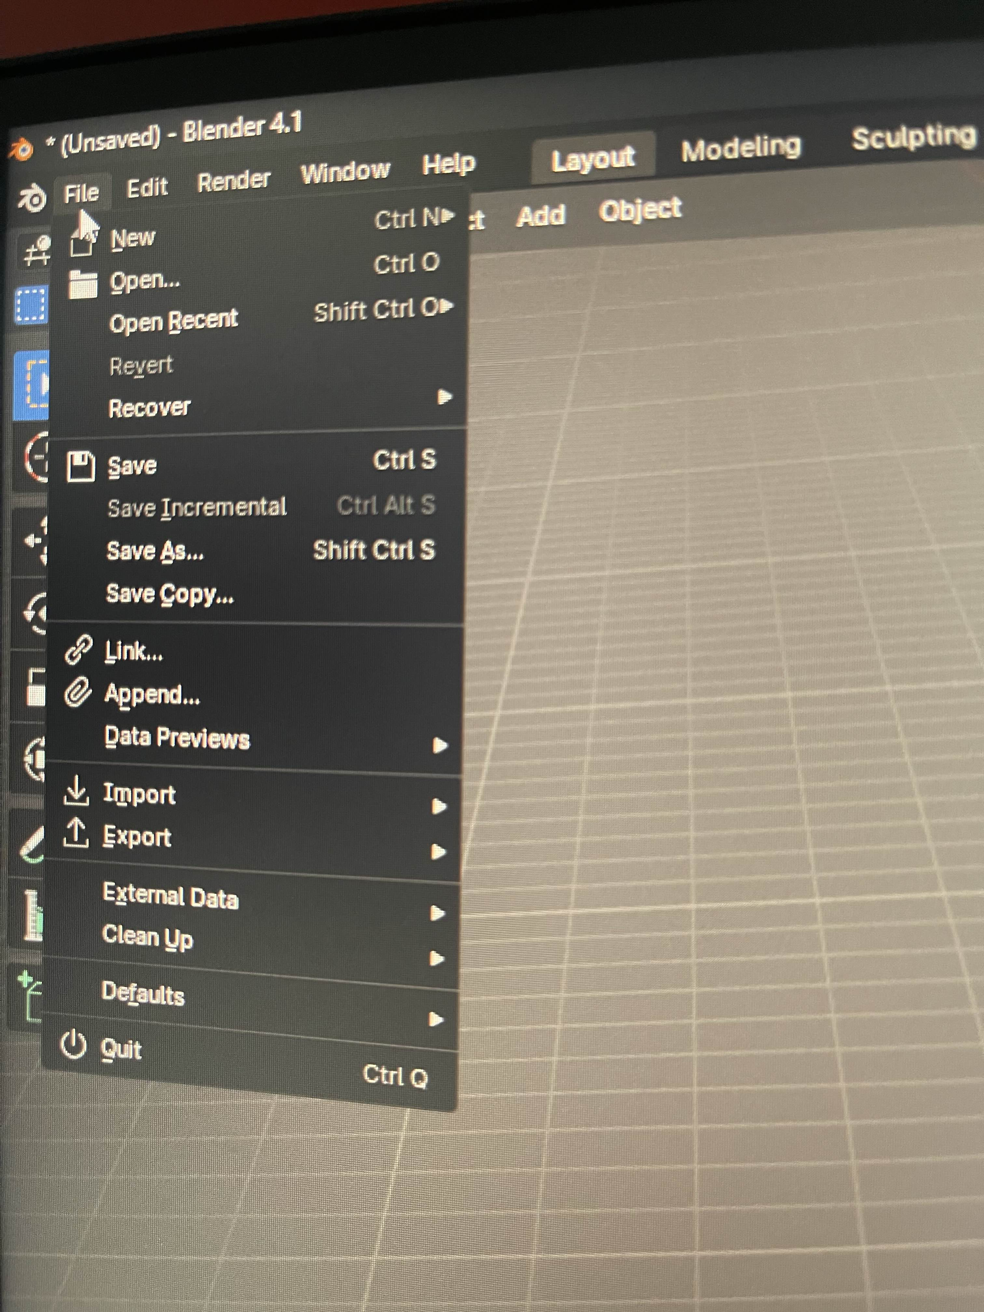Click the "Ctrl Alt S" shortcut text
The height and width of the screenshot is (1312, 984).
pos(386,505)
